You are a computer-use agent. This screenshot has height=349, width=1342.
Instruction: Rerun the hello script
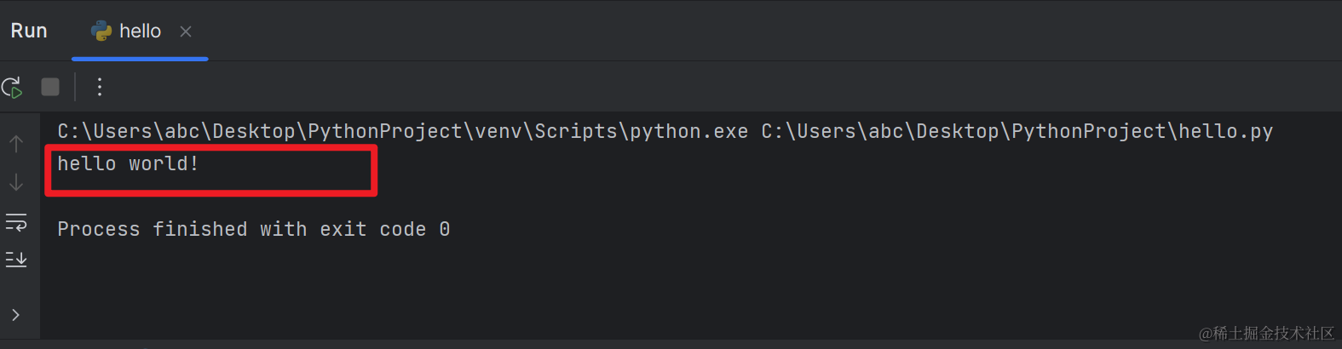pyautogui.click(x=12, y=87)
